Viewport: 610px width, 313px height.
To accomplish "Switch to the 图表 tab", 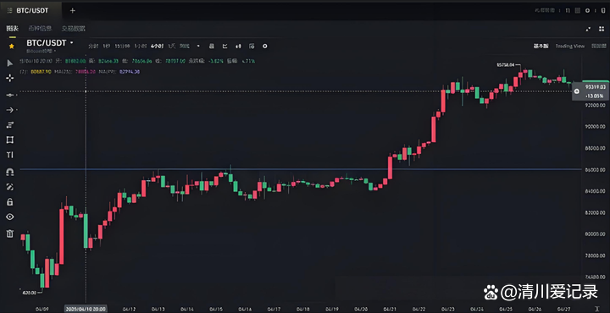I will (12, 29).
